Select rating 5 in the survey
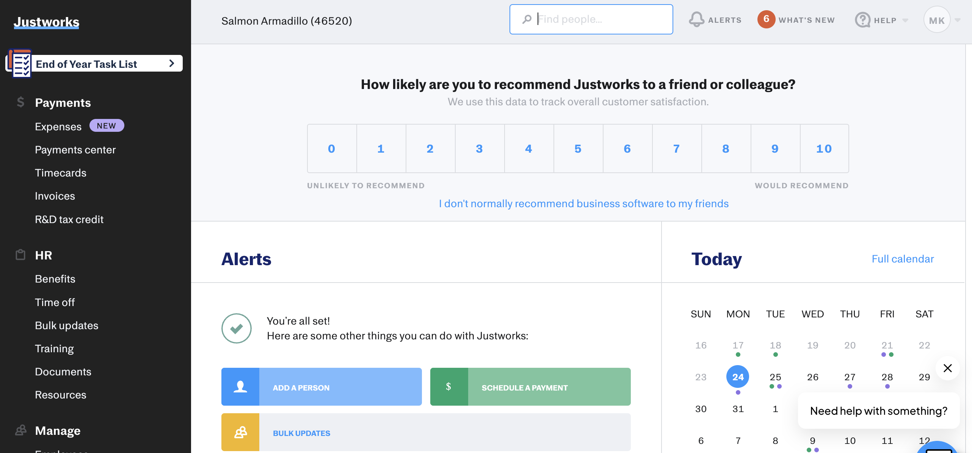The height and width of the screenshot is (453, 972). tap(578, 148)
